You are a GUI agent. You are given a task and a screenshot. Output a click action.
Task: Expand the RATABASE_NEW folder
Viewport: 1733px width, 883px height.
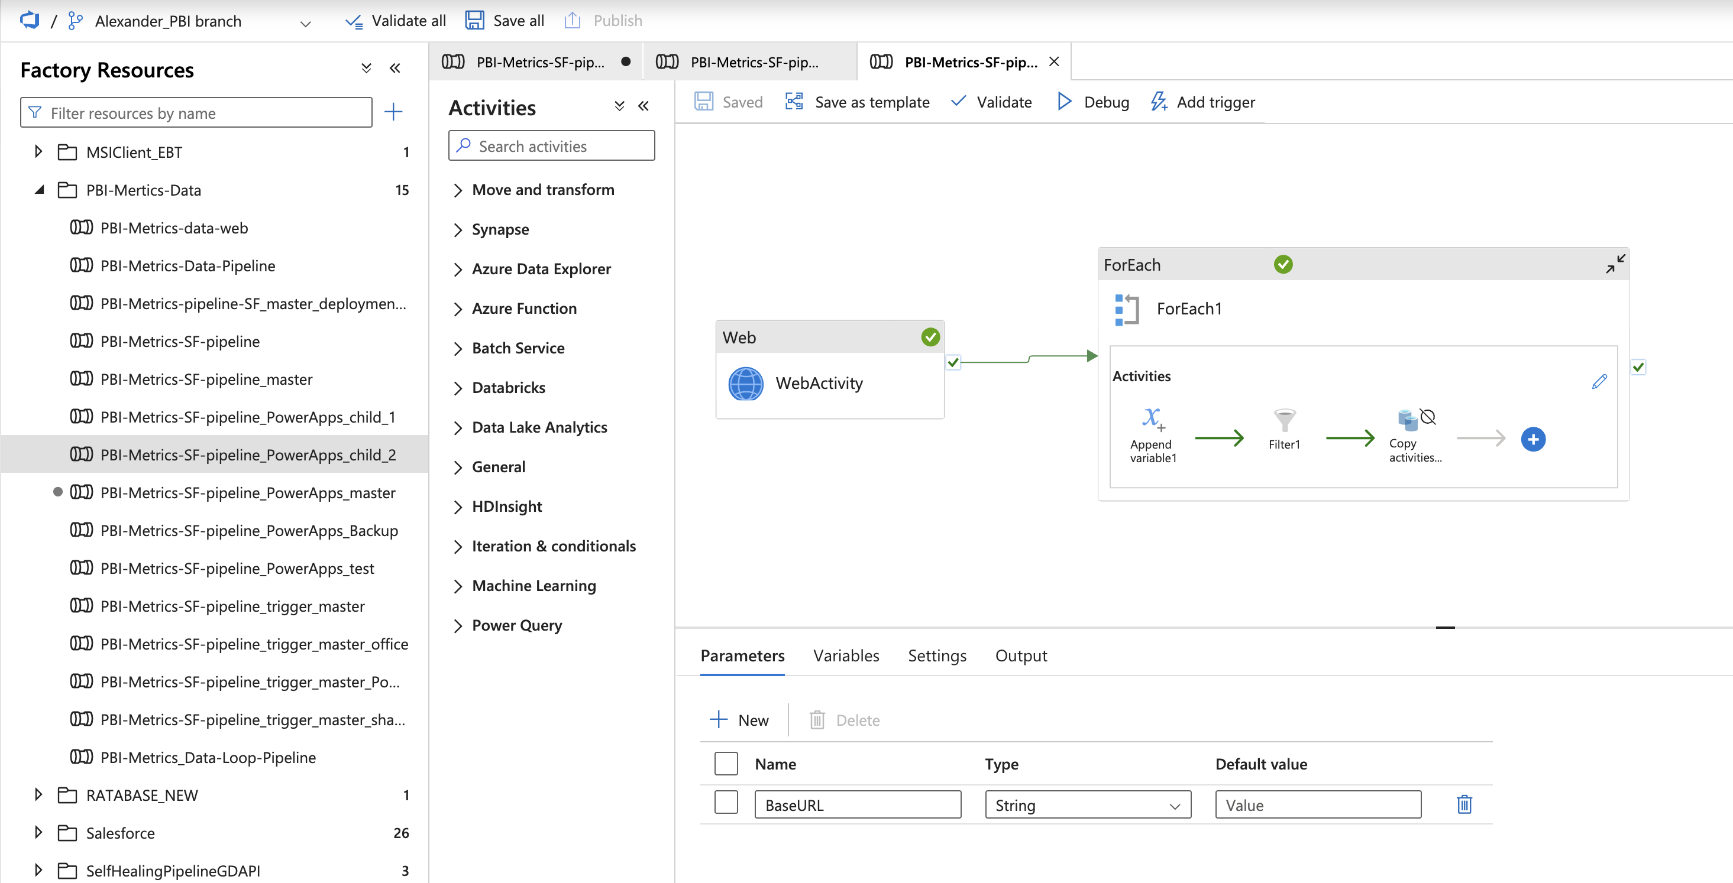pos(38,795)
